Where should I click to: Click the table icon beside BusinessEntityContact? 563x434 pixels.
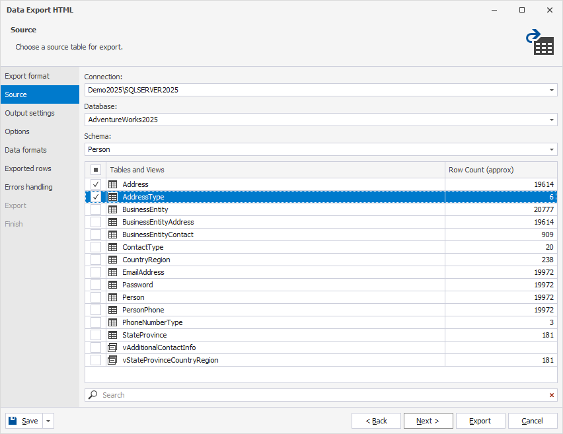[x=113, y=235]
